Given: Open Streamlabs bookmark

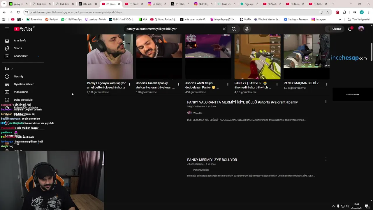Looking at the screenshot, I should 34,20.
